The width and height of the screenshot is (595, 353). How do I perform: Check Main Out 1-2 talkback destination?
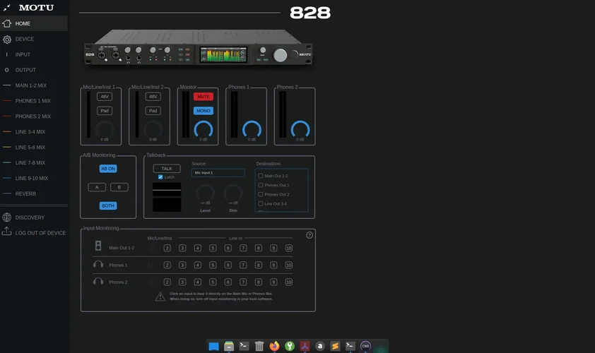(x=261, y=176)
